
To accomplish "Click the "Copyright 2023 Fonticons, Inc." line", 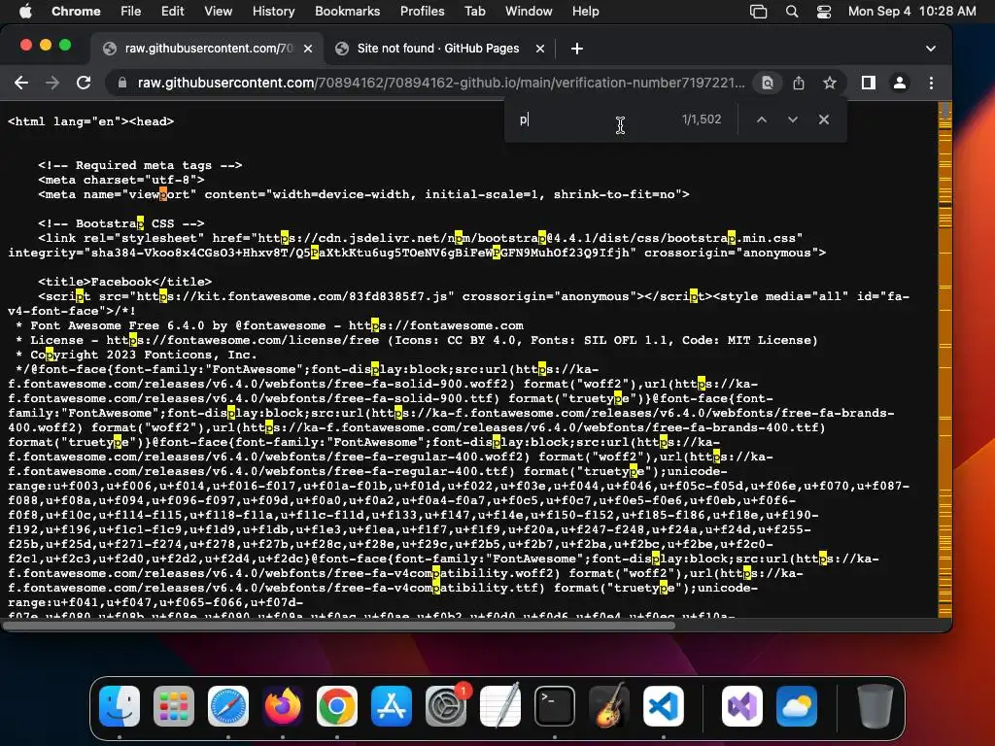I will click(136, 355).
